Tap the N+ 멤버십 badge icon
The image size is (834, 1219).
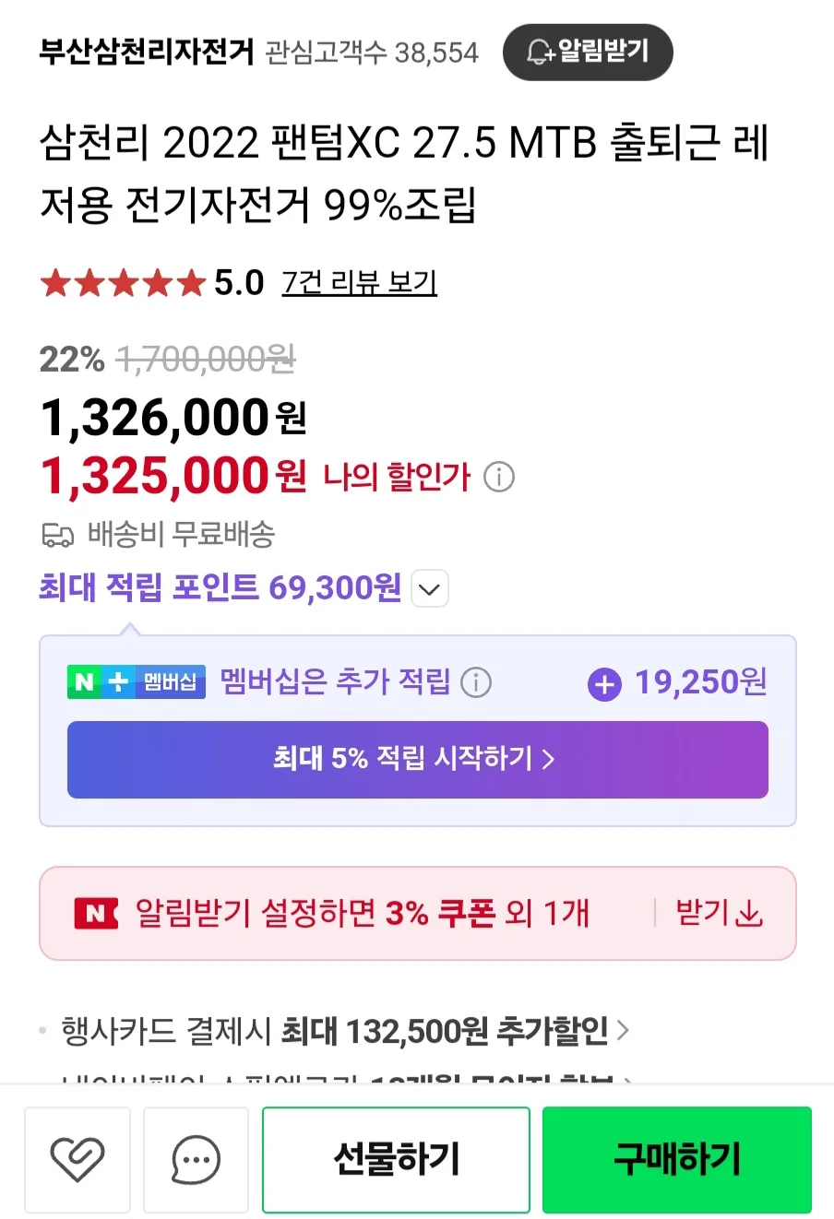coord(137,682)
